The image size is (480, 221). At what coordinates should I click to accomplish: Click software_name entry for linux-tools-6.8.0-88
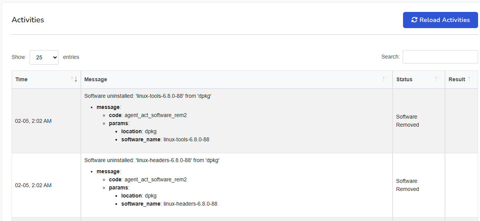(165, 139)
